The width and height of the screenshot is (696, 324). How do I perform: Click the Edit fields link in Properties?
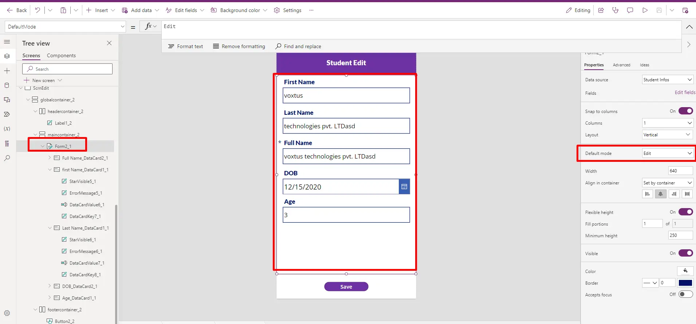point(685,93)
